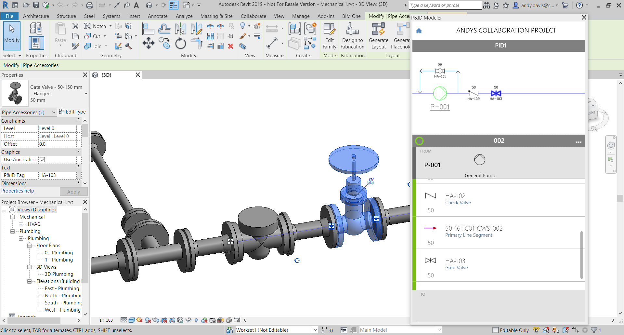This screenshot has height=335, width=624.
Task: Open the Annotate ribbon tab
Action: tap(158, 16)
